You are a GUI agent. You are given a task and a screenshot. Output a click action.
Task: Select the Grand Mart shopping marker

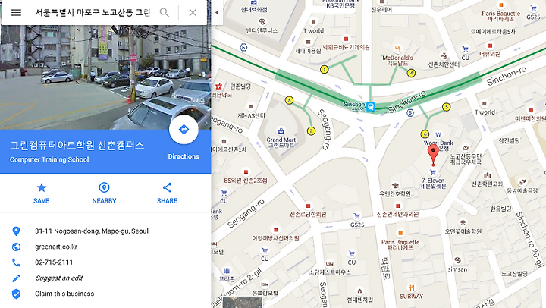pos(281,131)
